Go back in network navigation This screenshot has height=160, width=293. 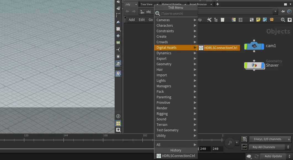click(x=127, y=12)
